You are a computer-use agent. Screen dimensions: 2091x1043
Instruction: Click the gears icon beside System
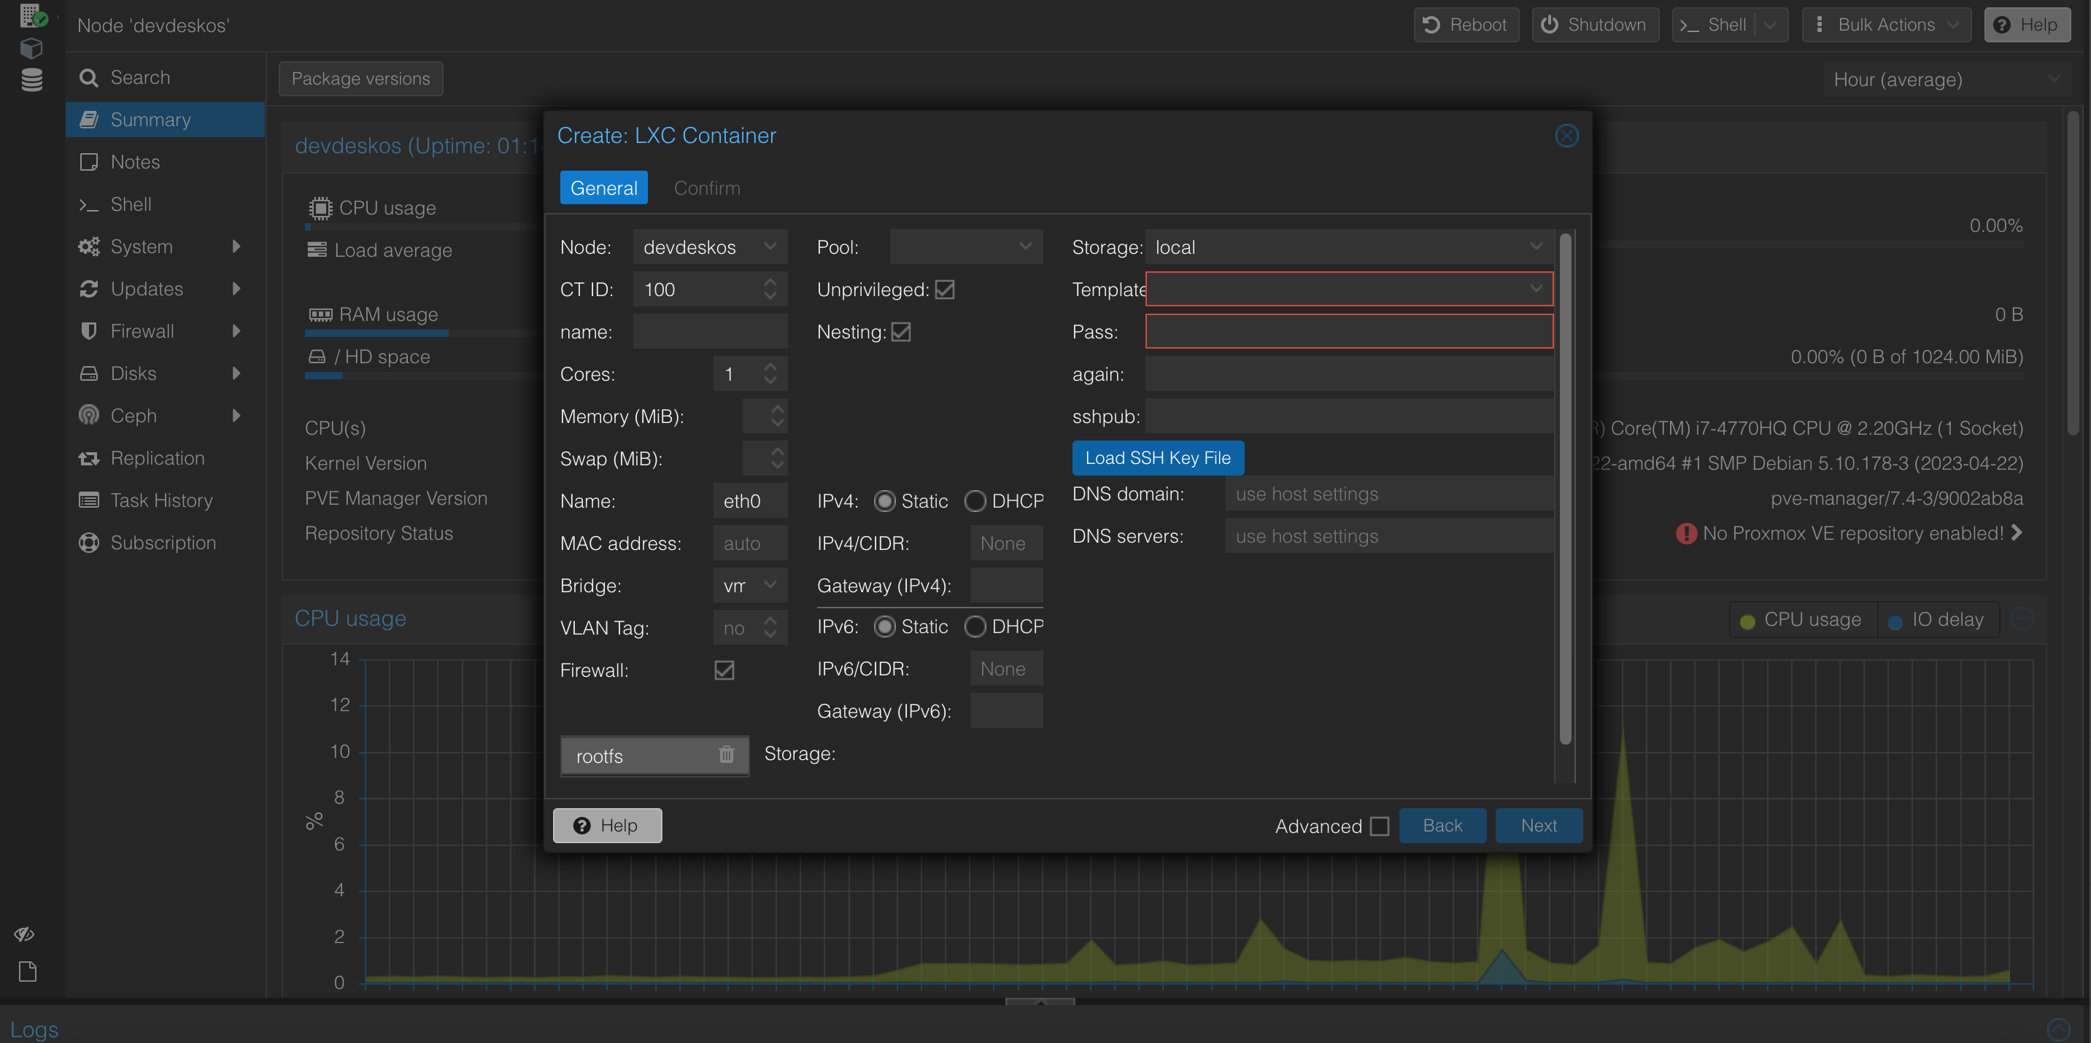coord(88,247)
